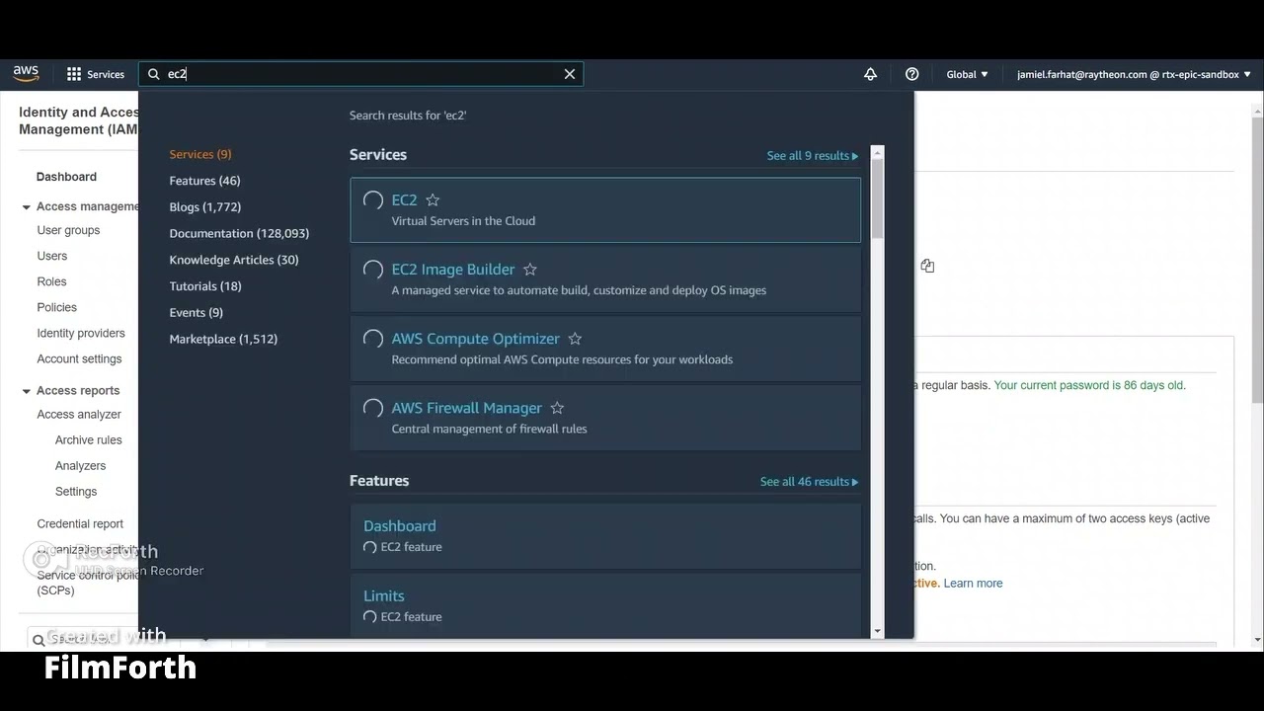Open the Global region dropdown
The image size is (1264, 711).
[967, 74]
